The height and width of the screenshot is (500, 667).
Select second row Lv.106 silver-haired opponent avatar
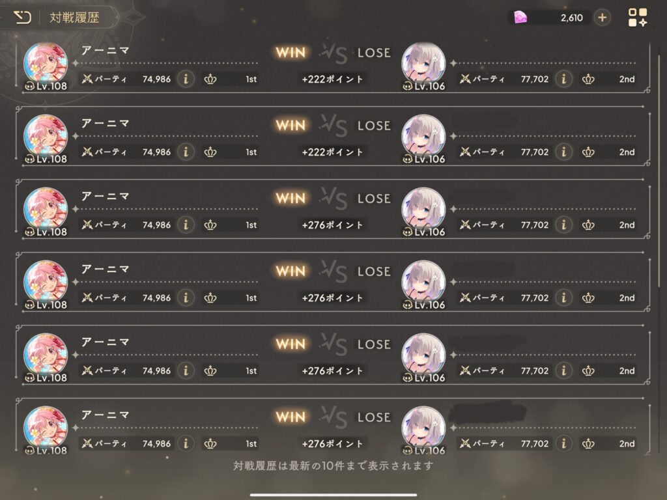point(423,138)
